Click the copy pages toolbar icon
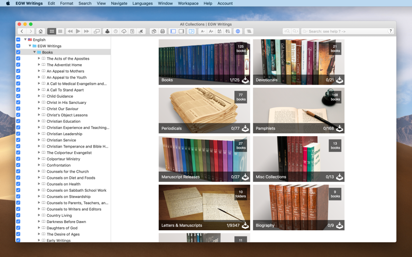Viewport: 412px width, 257px height. tap(154, 31)
